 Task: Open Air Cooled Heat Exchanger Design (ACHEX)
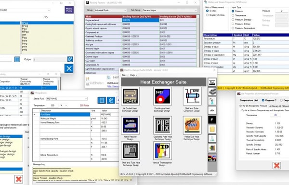coord(130,96)
